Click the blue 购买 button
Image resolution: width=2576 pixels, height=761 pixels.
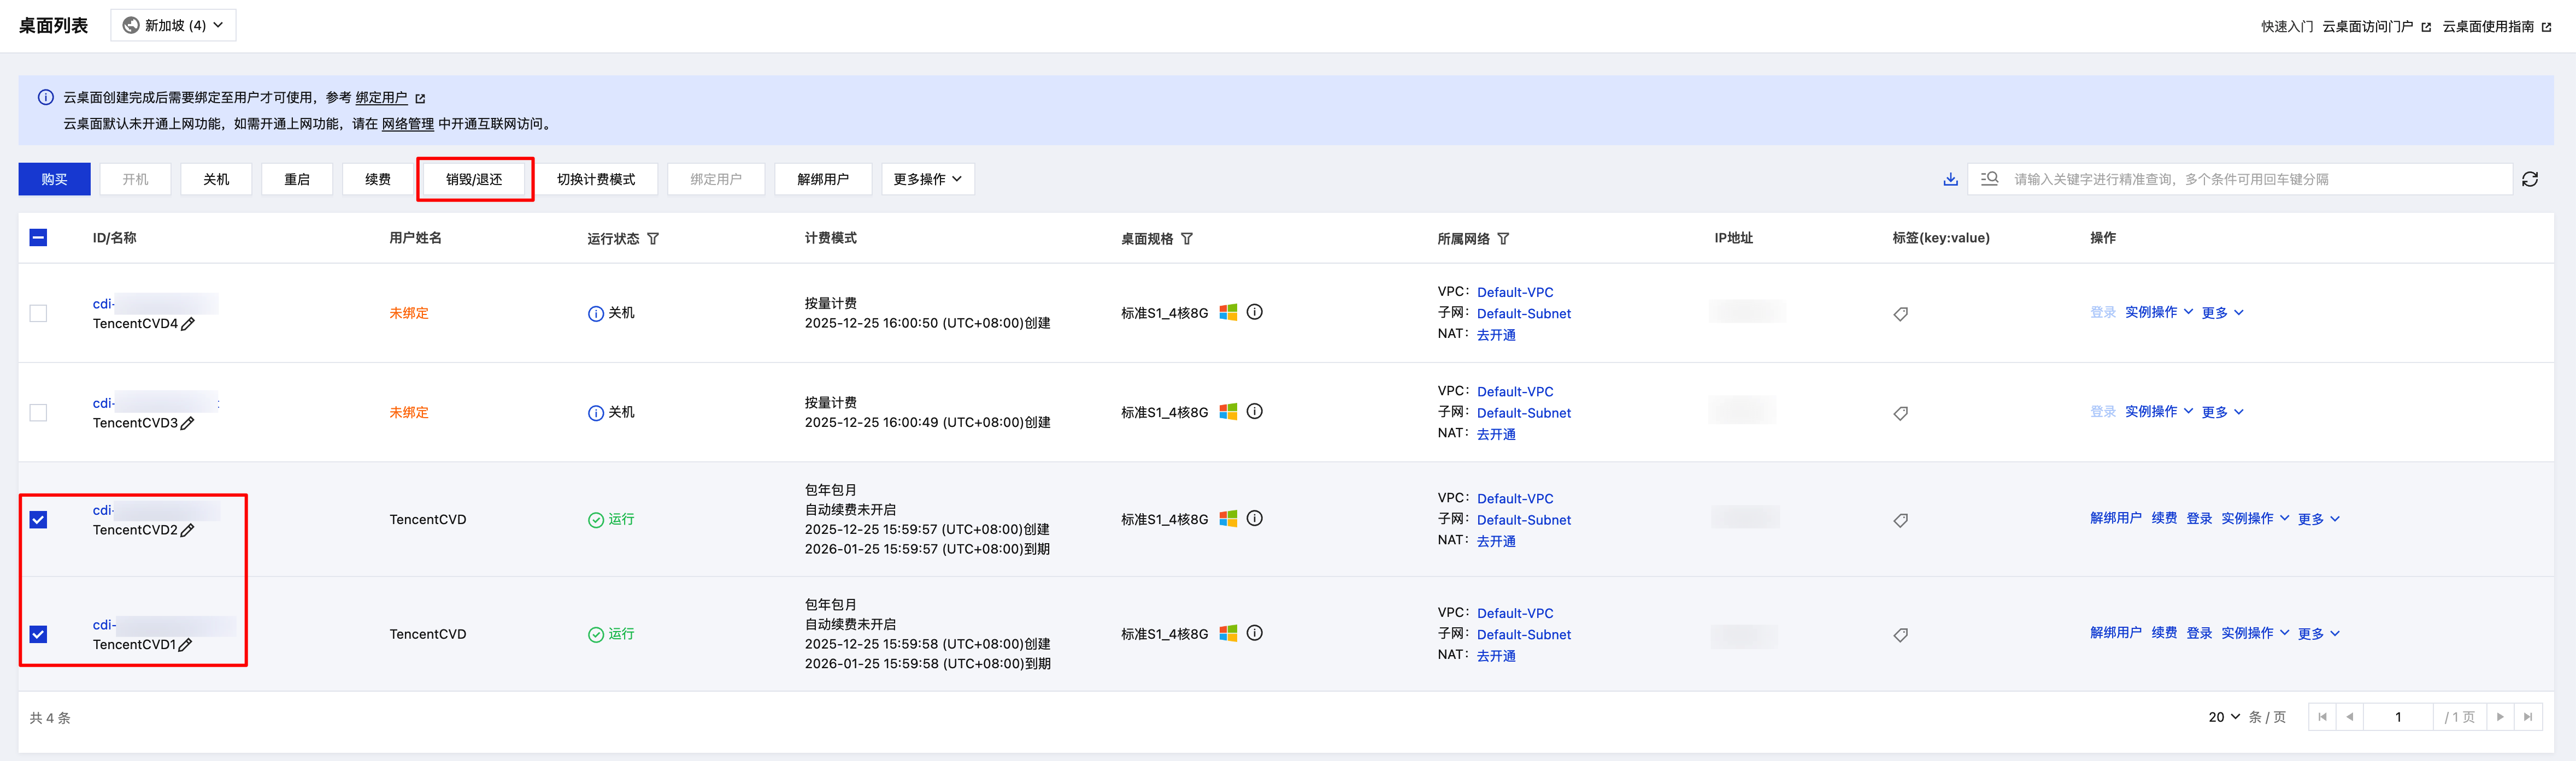tap(54, 180)
